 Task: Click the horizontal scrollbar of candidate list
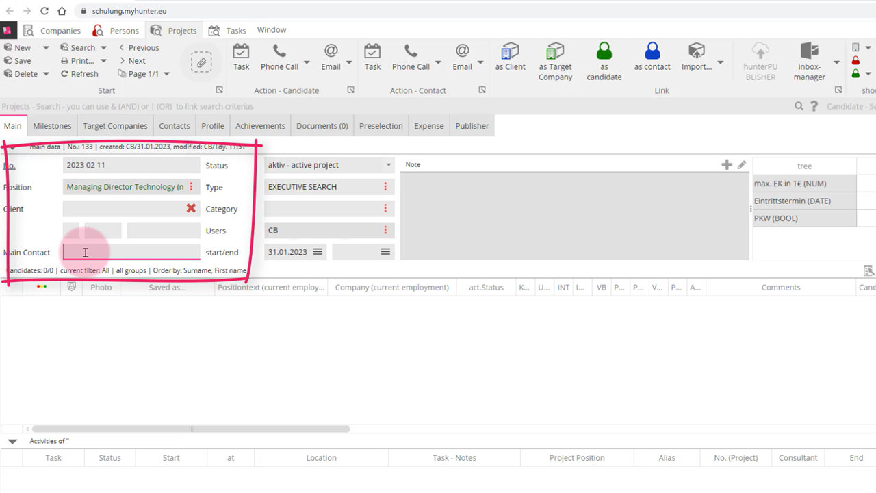click(x=191, y=429)
